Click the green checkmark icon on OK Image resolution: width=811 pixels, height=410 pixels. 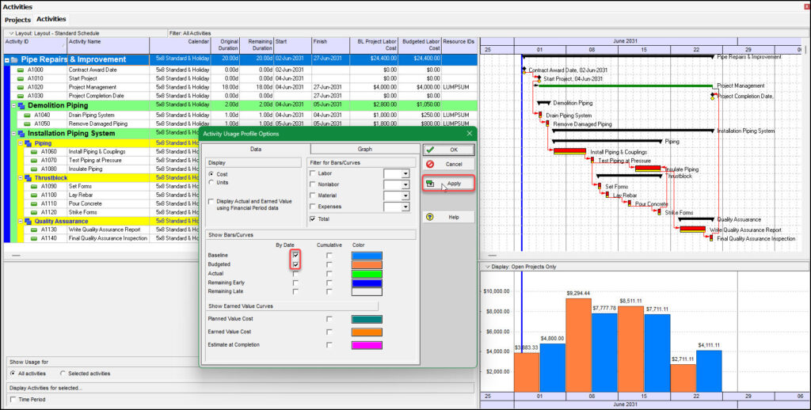(430, 150)
